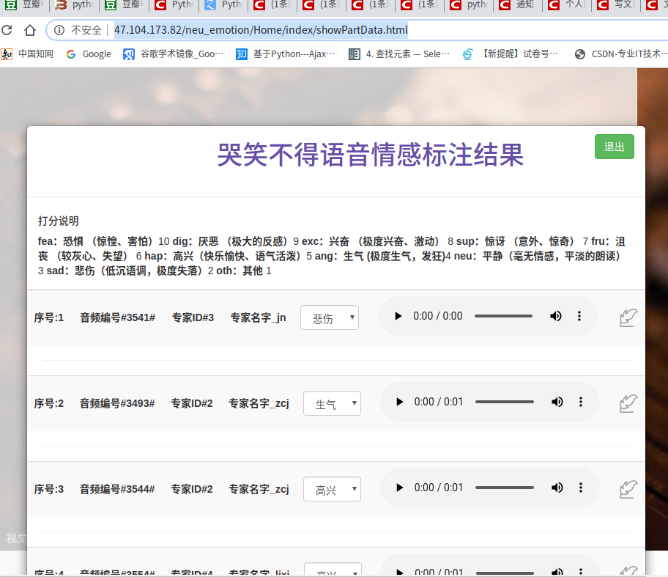The width and height of the screenshot is (668, 577).
Task: Seek on the row 序号:3 audio progress bar
Action: point(505,488)
